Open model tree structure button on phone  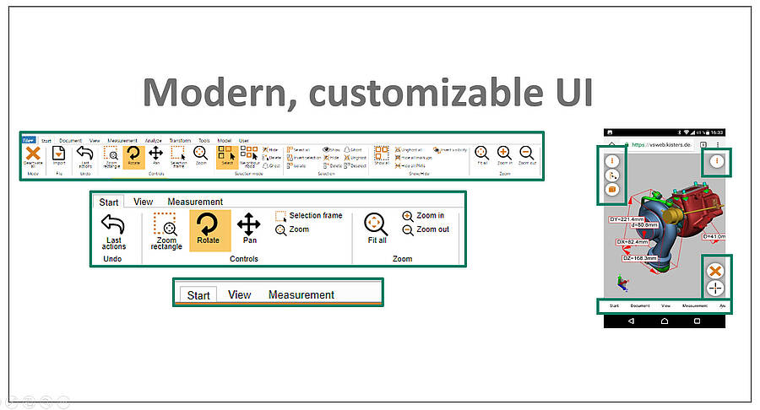point(612,175)
